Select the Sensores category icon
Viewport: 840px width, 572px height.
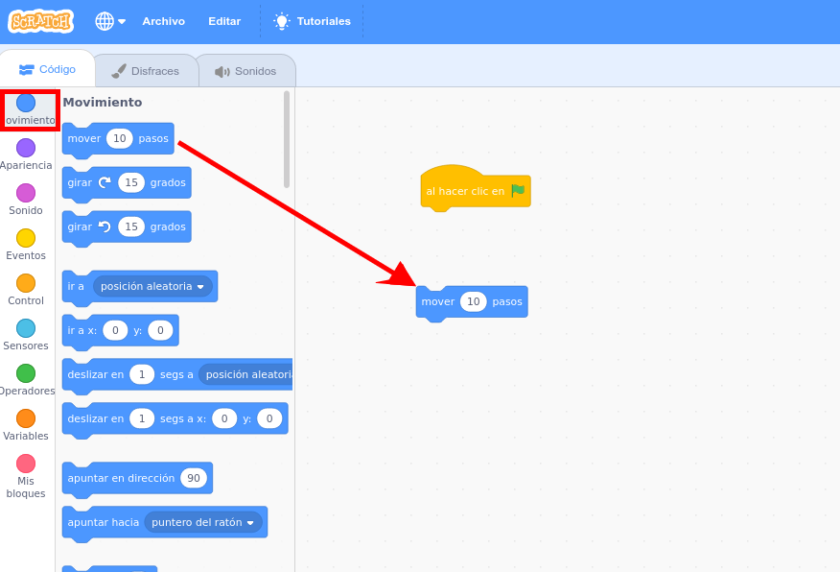click(26, 327)
